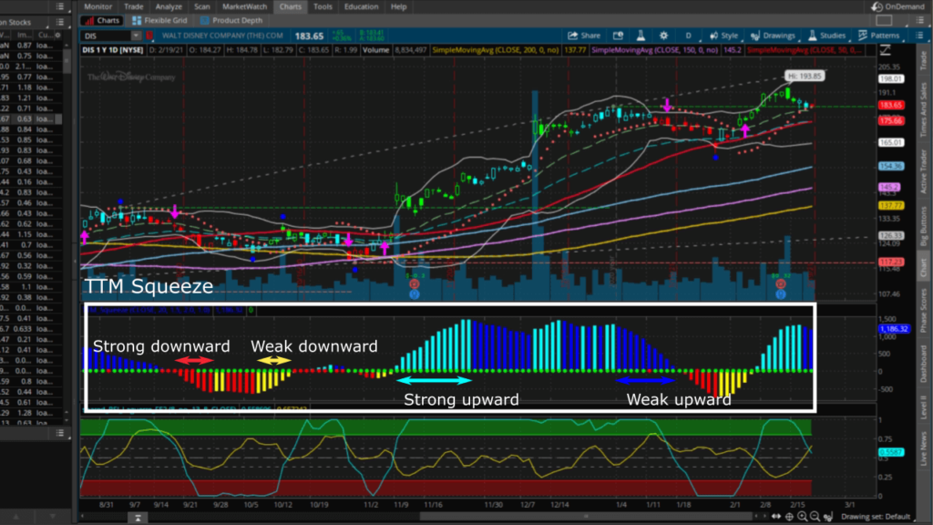Open the chart toolbar list menu icon

tap(919, 36)
